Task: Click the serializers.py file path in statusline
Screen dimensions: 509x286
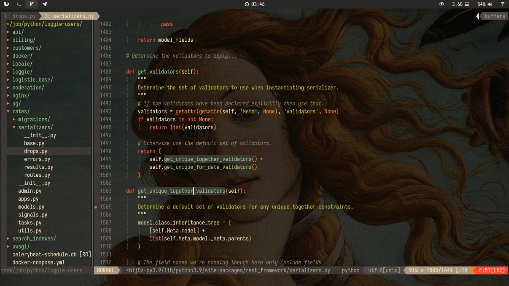Action: 228,271
